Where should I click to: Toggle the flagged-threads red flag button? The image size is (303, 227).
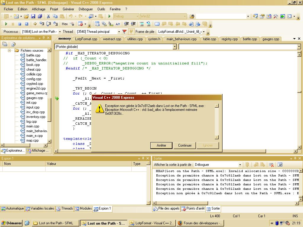pos(125,32)
